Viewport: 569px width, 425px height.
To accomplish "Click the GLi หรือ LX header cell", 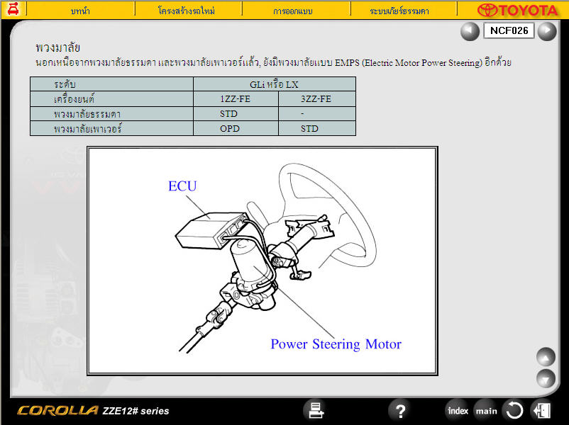I will tap(275, 84).
